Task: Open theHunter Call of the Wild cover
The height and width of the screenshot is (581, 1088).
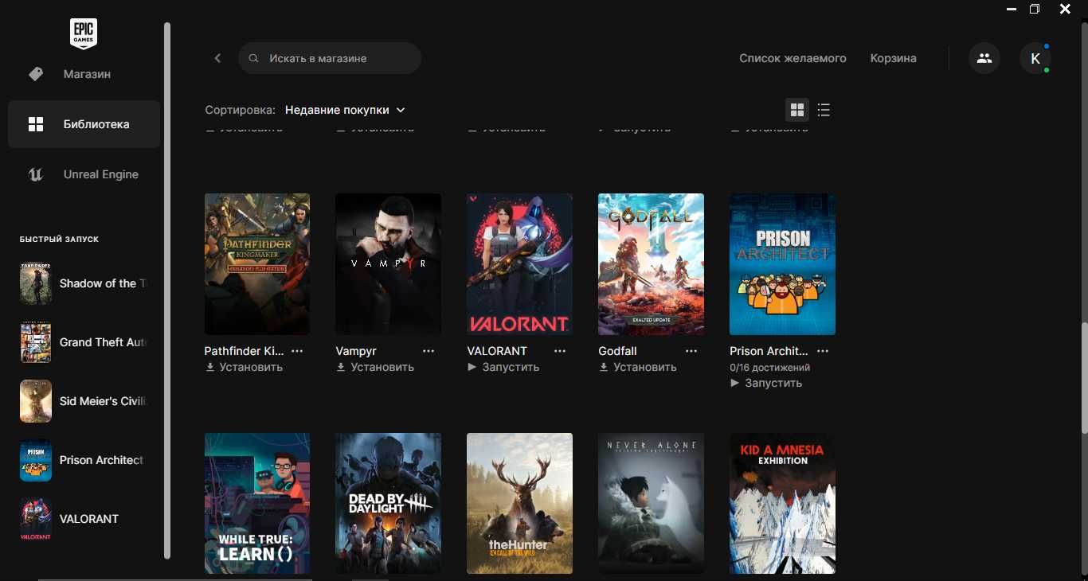Action: [x=519, y=503]
